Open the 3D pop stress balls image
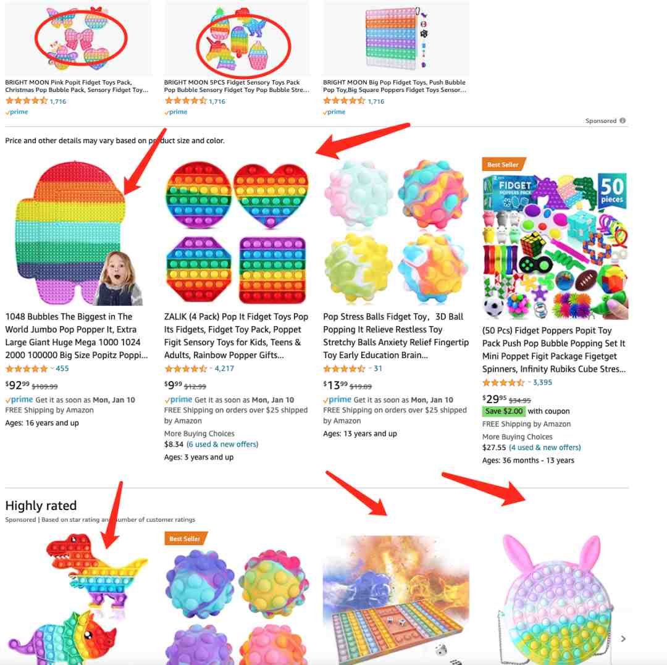This screenshot has width=667, height=665. (x=396, y=233)
